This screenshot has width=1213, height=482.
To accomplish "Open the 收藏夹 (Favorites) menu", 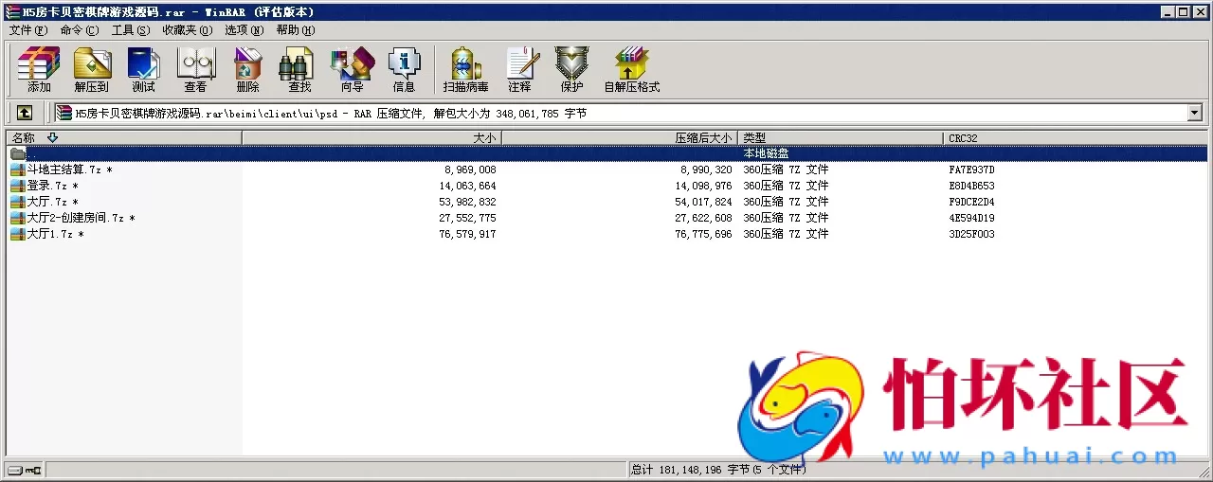I will point(187,30).
